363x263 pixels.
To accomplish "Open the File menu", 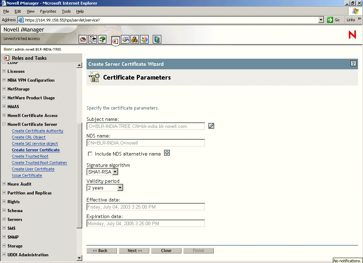I will [6, 11].
